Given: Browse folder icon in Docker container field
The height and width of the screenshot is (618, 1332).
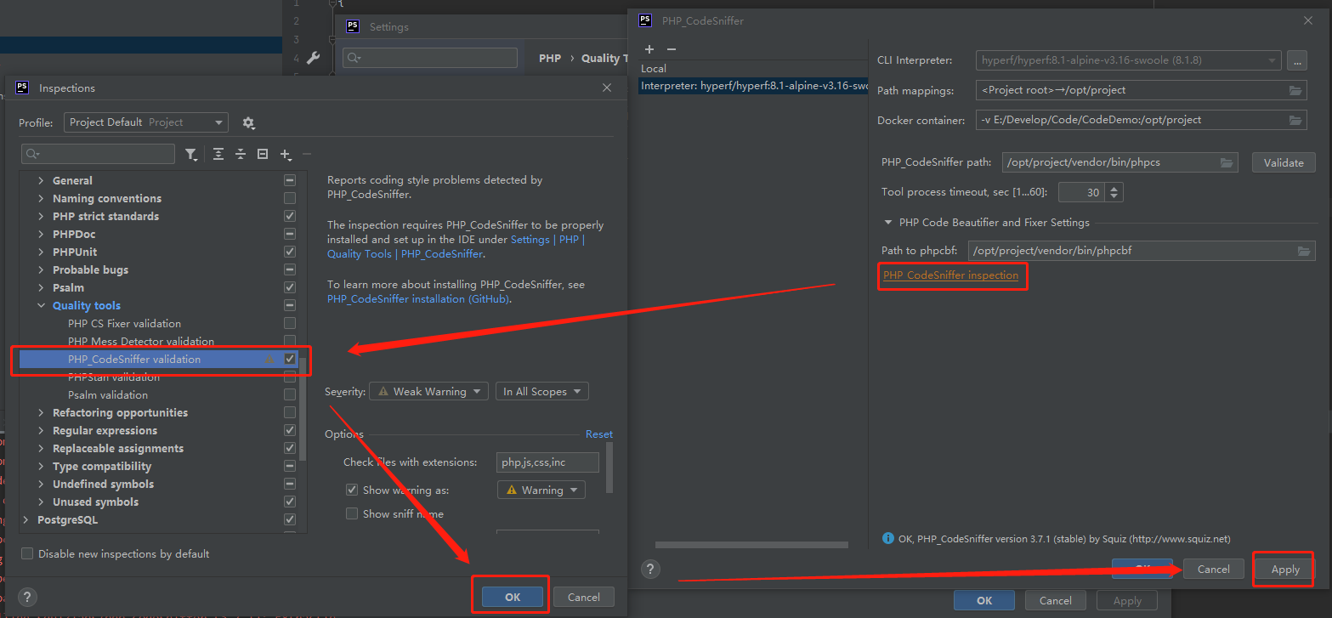Looking at the screenshot, I should 1295,120.
